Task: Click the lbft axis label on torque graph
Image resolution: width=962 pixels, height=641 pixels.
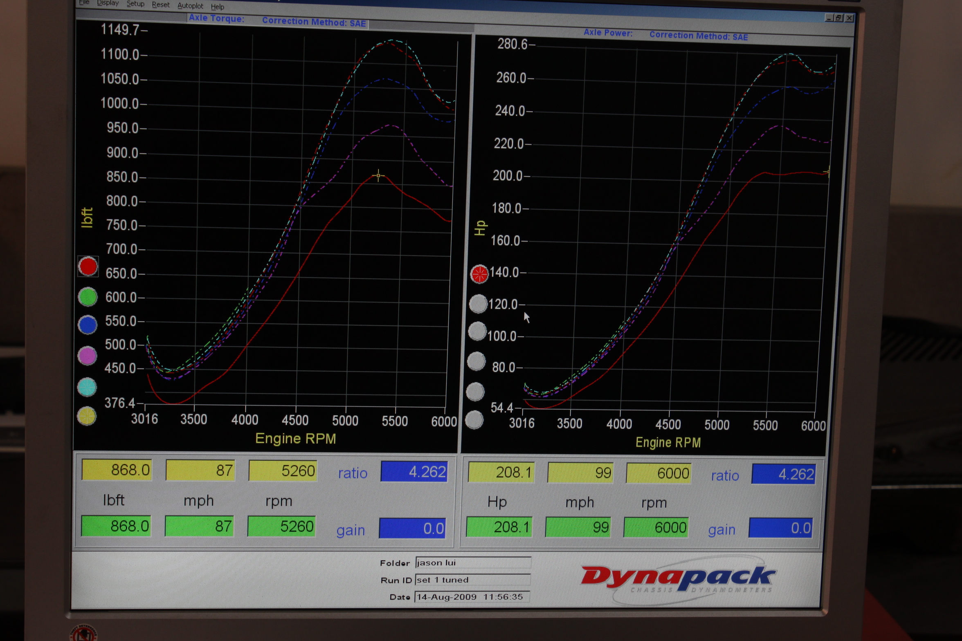Action: (x=87, y=217)
